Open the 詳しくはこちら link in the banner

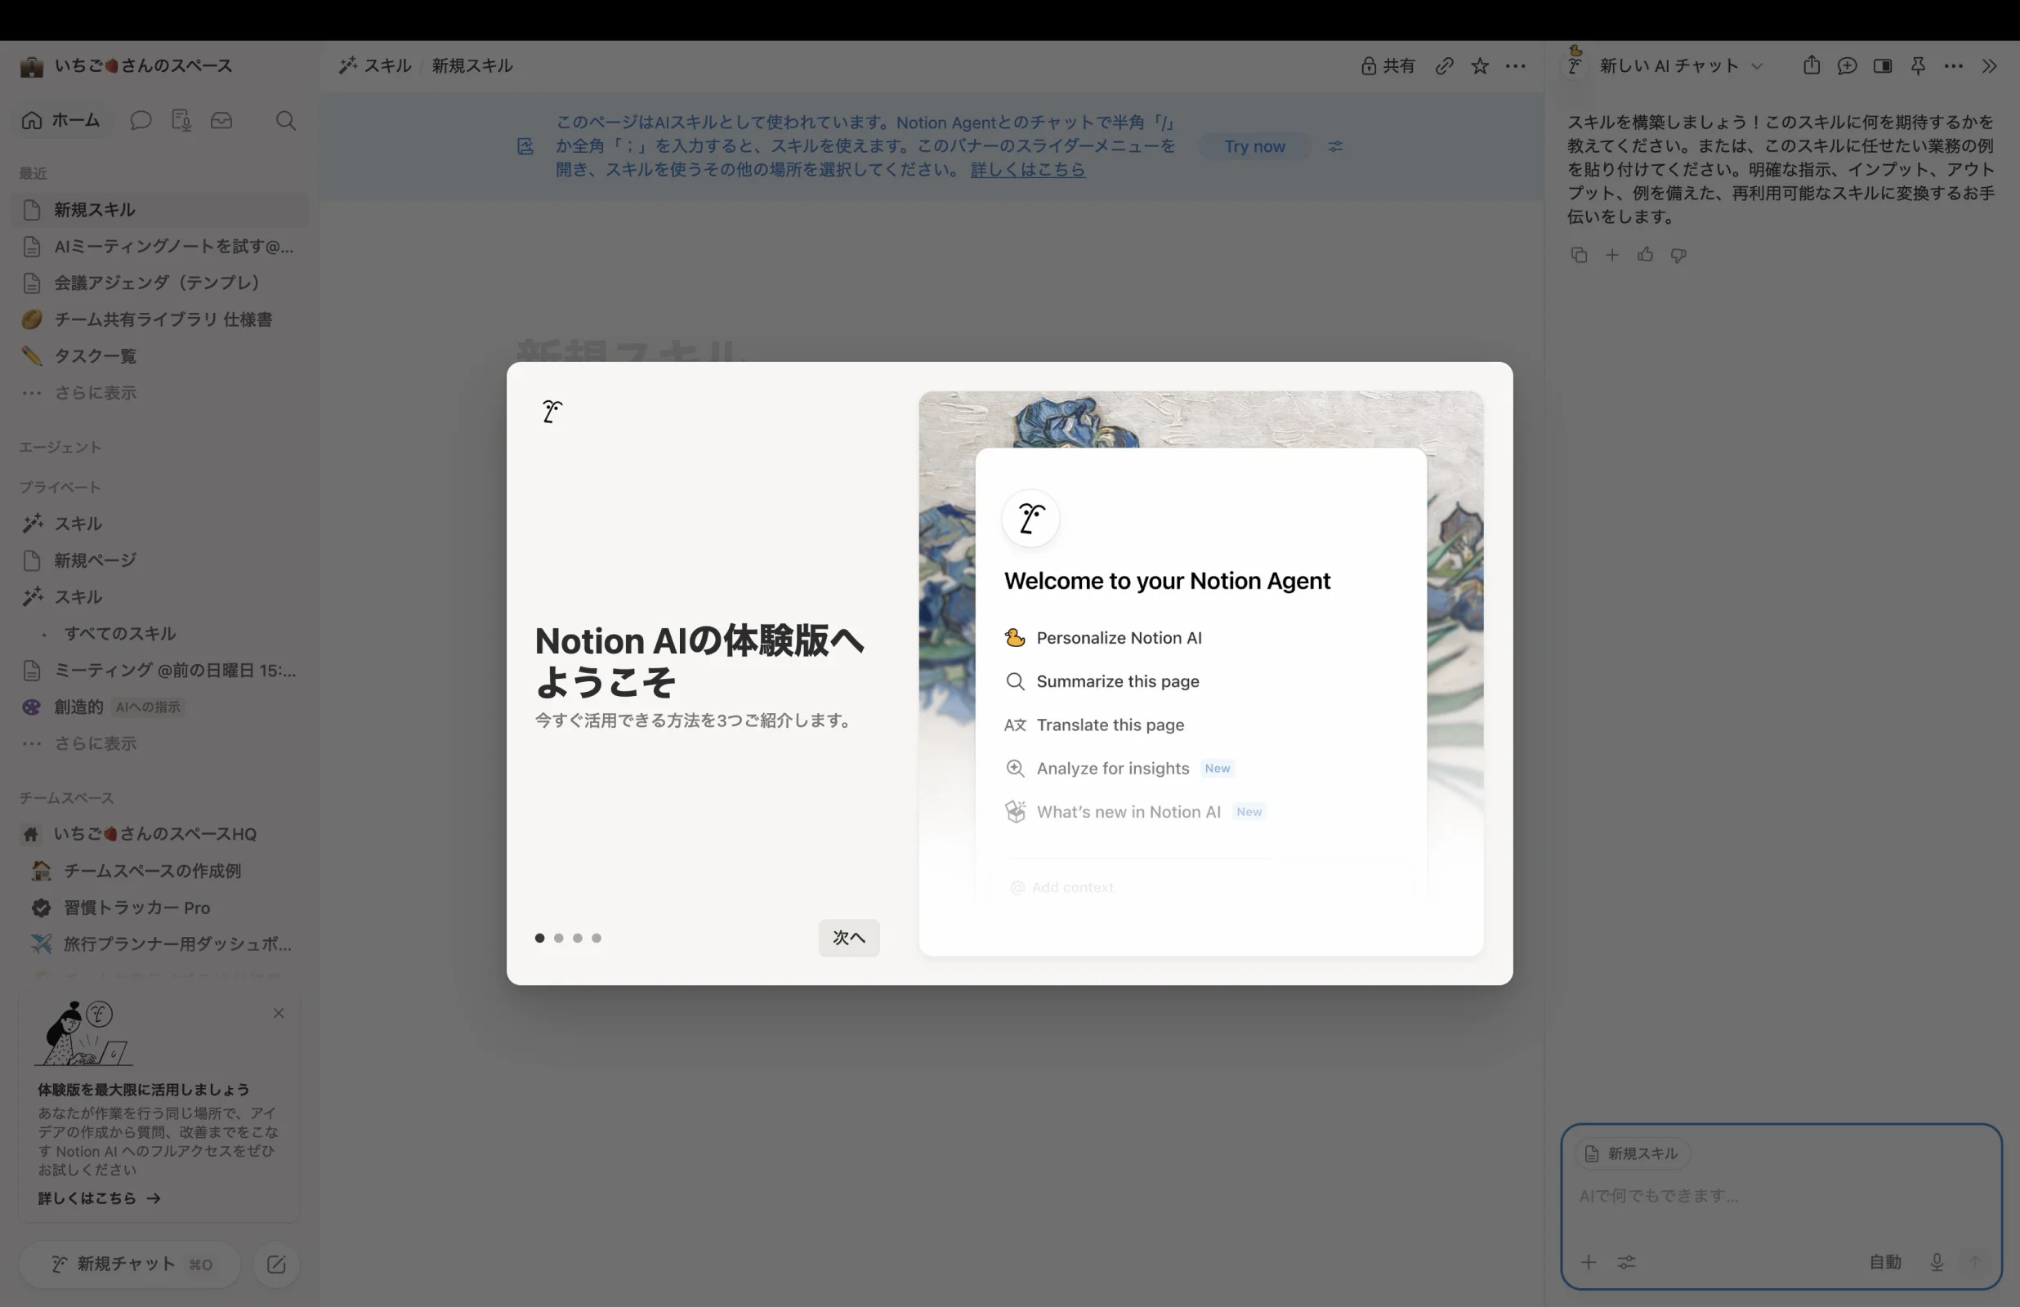coord(1028,169)
